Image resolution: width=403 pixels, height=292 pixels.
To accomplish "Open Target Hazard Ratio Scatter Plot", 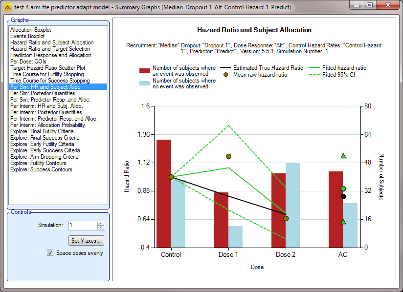I will 47,68.
